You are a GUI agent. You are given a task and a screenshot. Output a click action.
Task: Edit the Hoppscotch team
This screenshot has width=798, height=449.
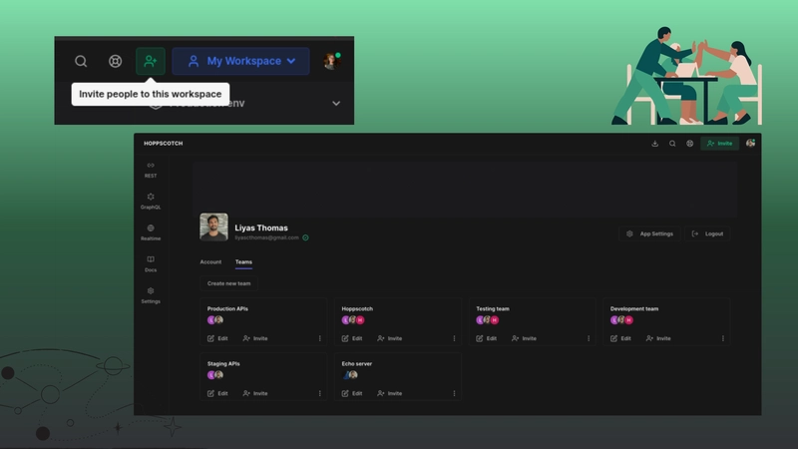(352, 338)
